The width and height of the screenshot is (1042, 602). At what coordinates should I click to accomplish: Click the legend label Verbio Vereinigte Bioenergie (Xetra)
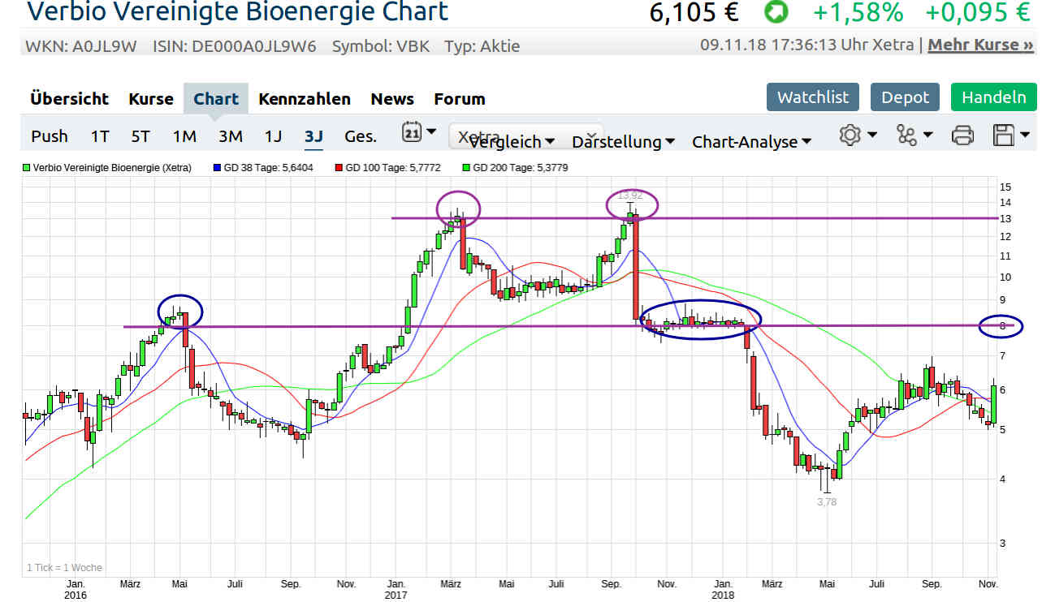point(112,169)
